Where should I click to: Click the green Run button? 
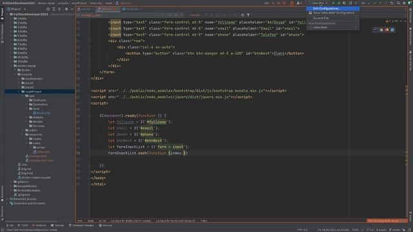pyautogui.click(x=333, y=3)
